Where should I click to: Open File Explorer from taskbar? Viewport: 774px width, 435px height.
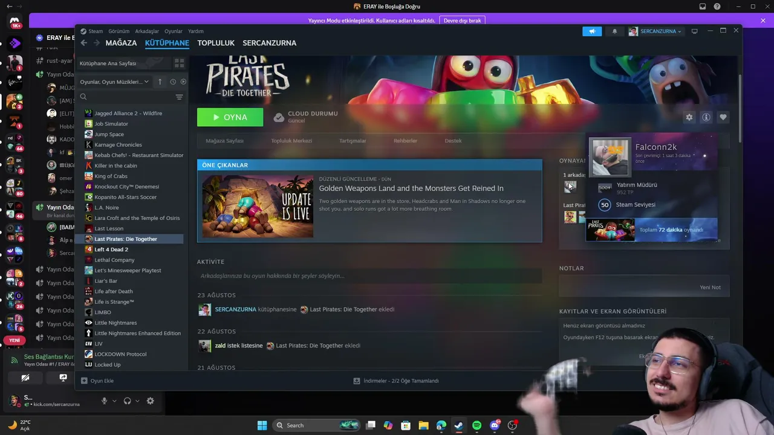(x=423, y=425)
